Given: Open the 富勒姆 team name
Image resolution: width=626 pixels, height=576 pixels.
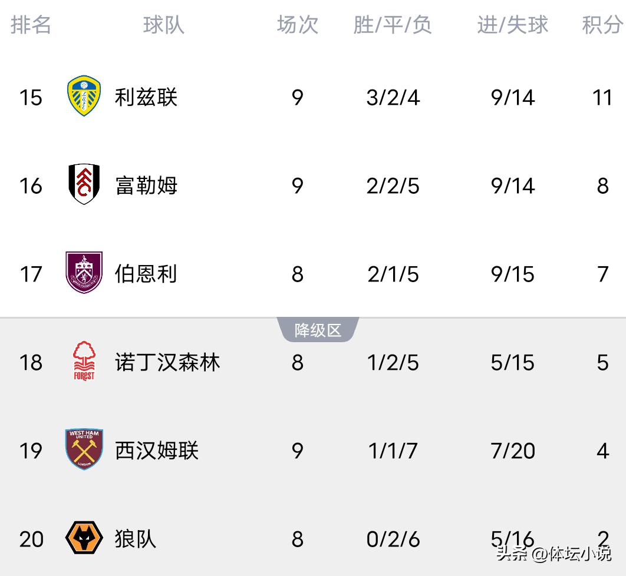Looking at the screenshot, I should (146, 186).
